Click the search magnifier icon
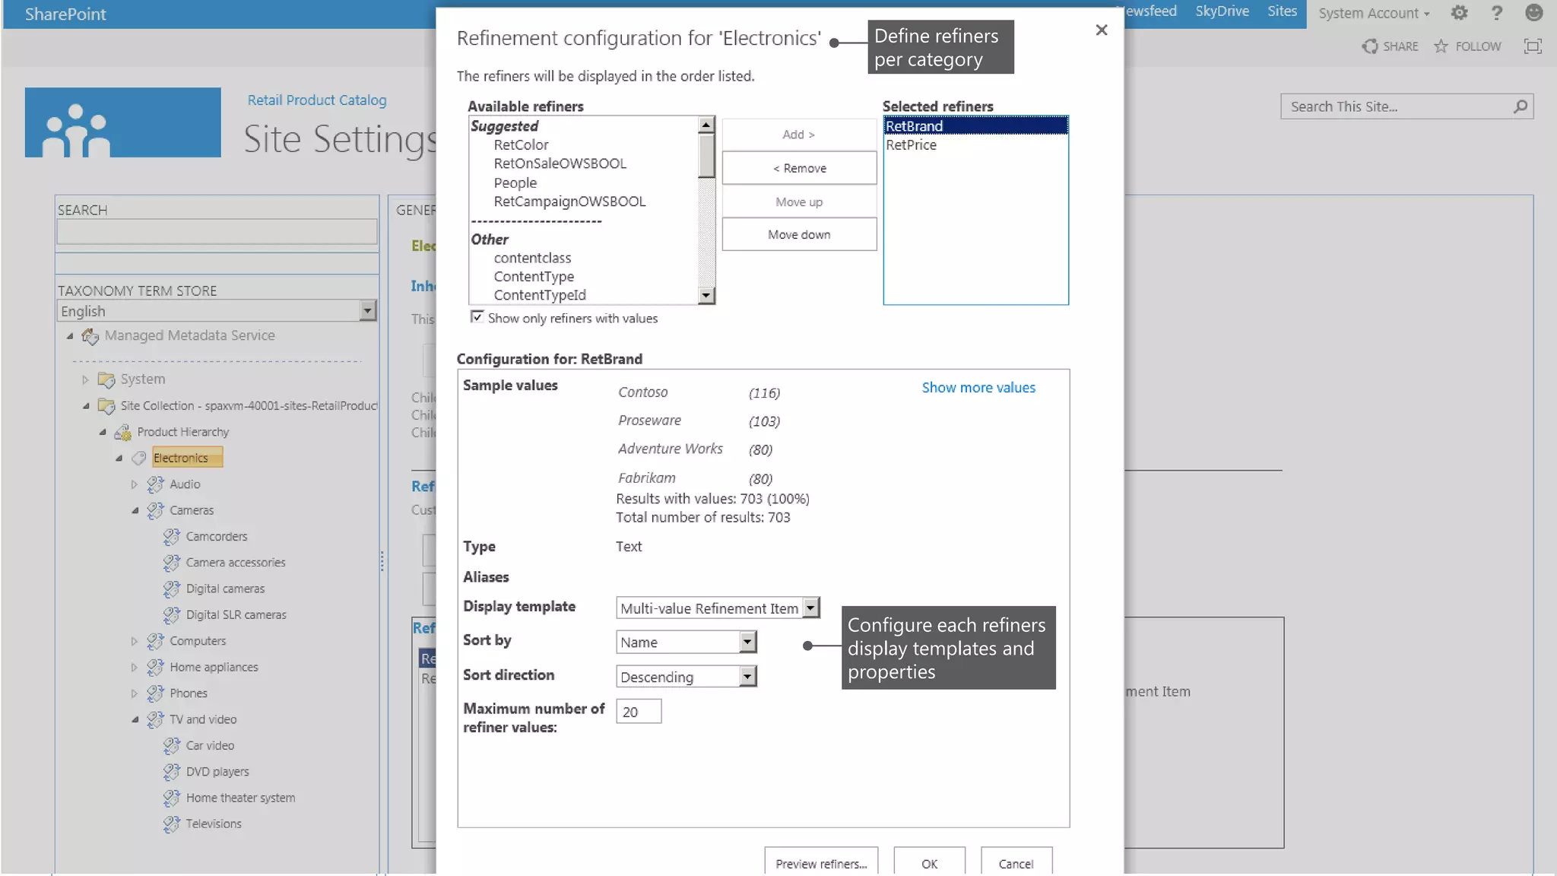The image size is (1557, 876). coord(1521,106)
